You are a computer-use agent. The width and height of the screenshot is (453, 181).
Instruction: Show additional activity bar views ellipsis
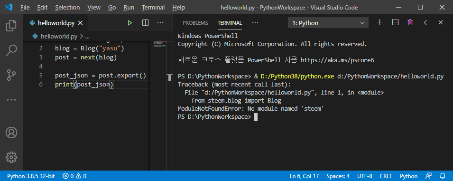click(x=11, y=99)
